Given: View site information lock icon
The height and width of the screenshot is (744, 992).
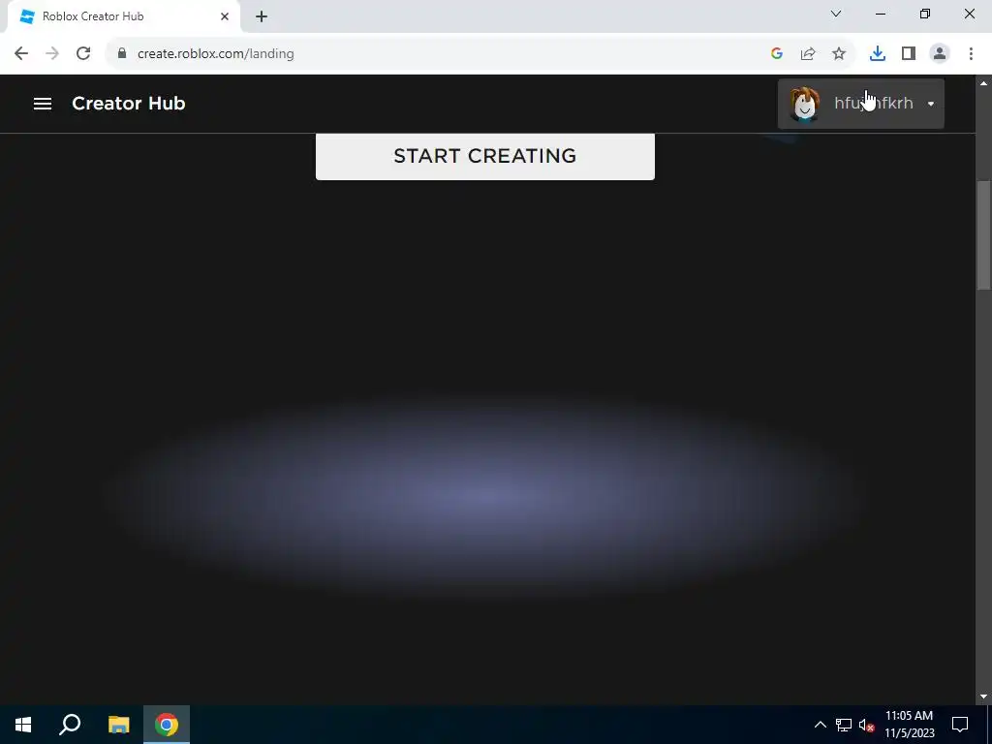Looking at the screenshot, I should (122, 54).
